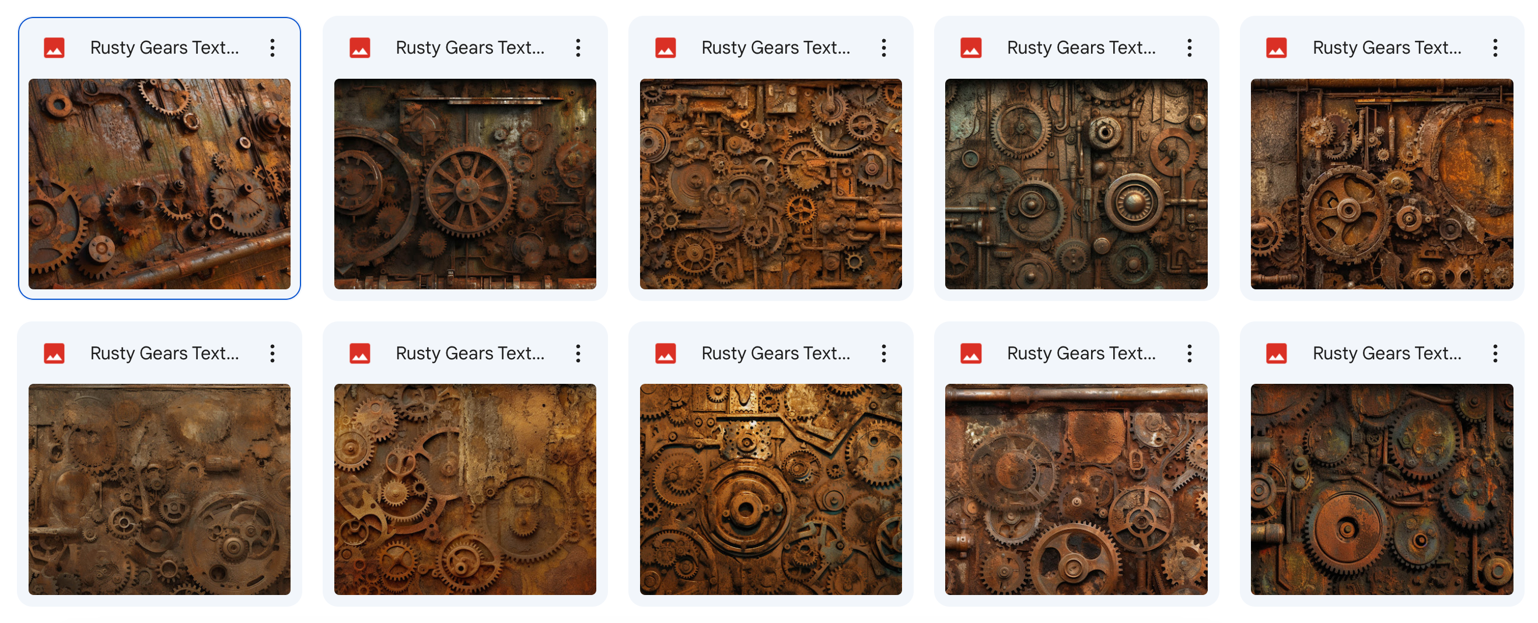Screen dimensions: 1538x623
Task: Click the red image file icon on the selected card
Action: [54, 48]
